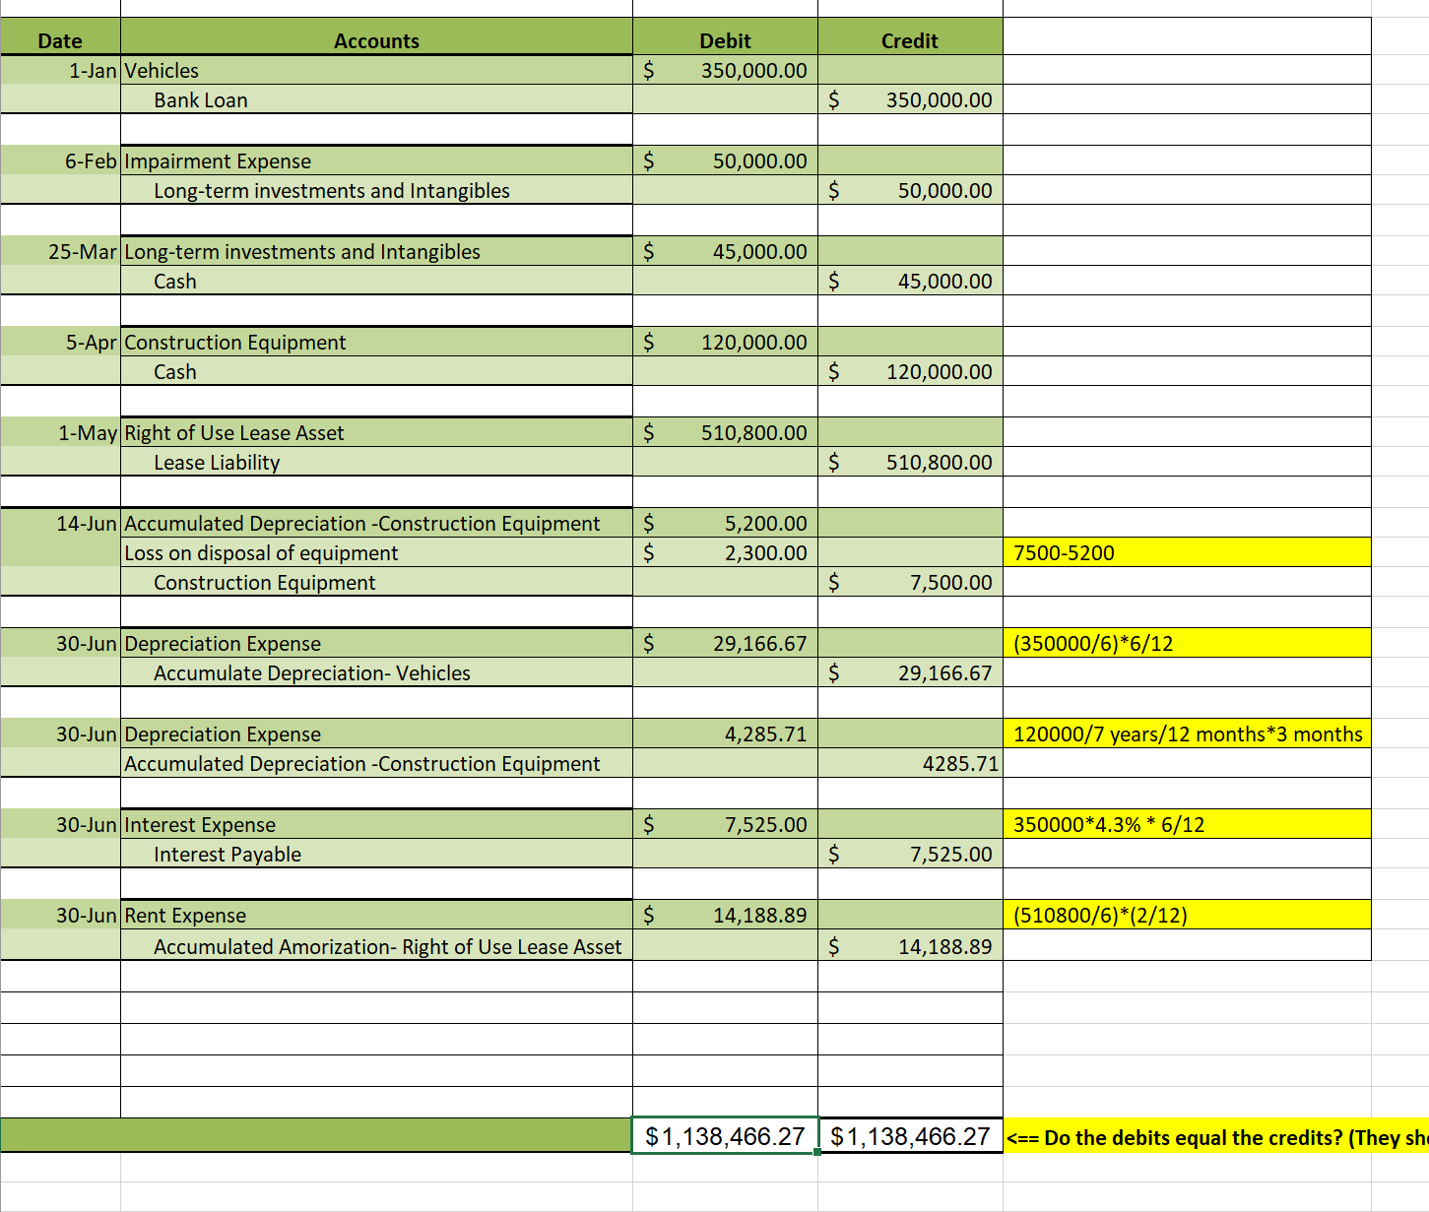Select the 1-May date cell
This screenshot has height=1212, width=1429.
(60, 432)
